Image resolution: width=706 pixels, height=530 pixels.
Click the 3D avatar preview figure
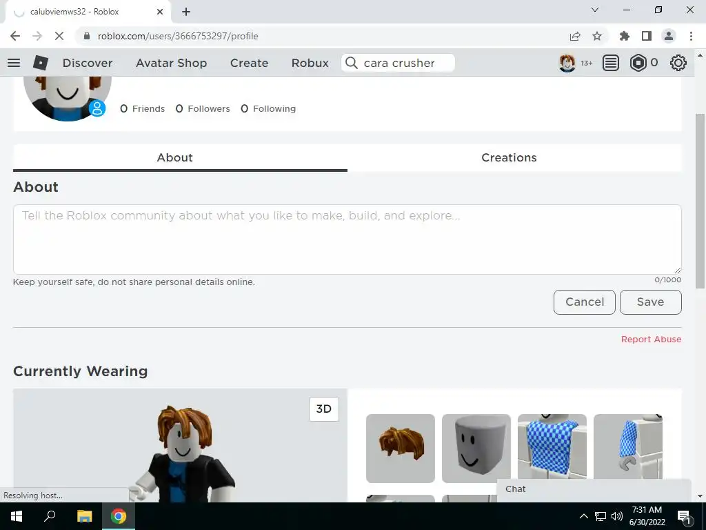click(x=182, y=453)
